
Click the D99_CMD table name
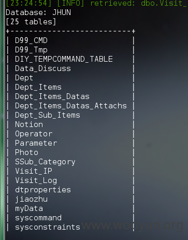[x=31, y=40]
